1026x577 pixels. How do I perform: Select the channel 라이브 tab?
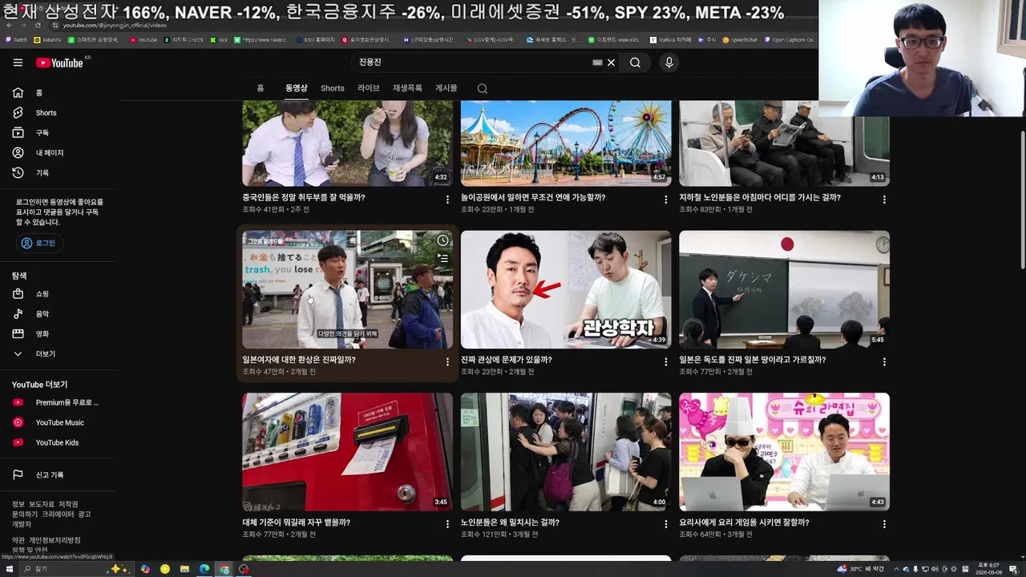pos(369,88)
